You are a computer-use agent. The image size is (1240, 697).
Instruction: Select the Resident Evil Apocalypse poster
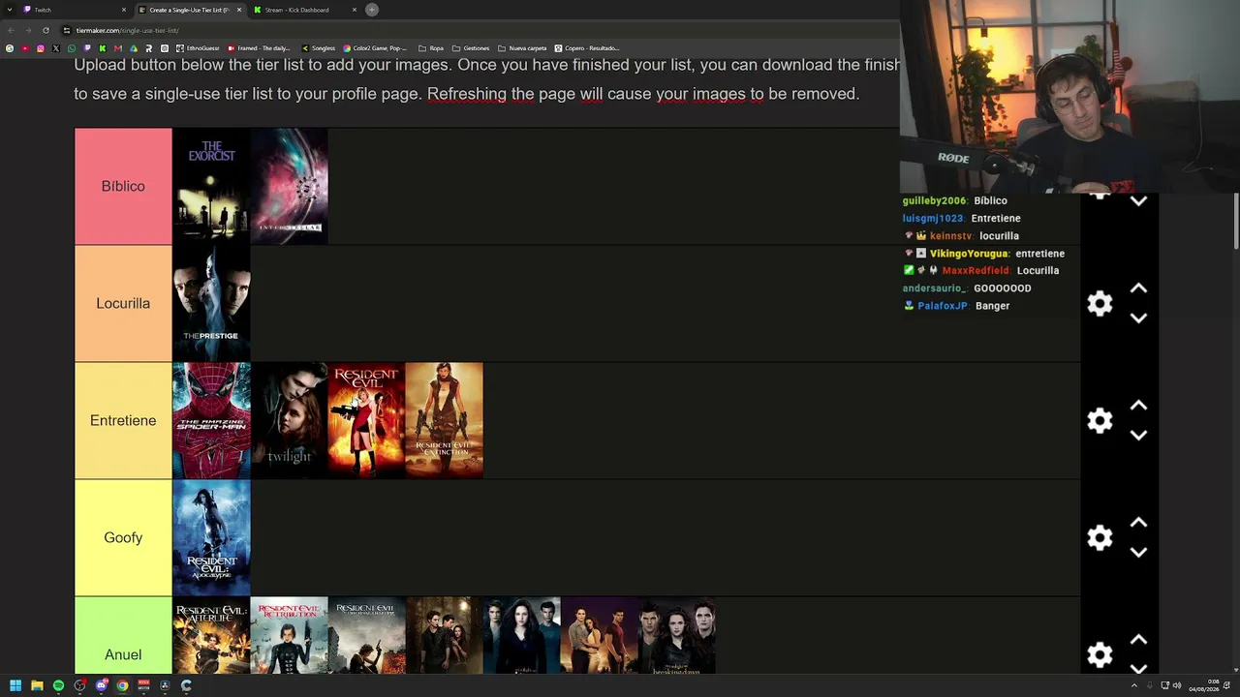pos(211,538)
